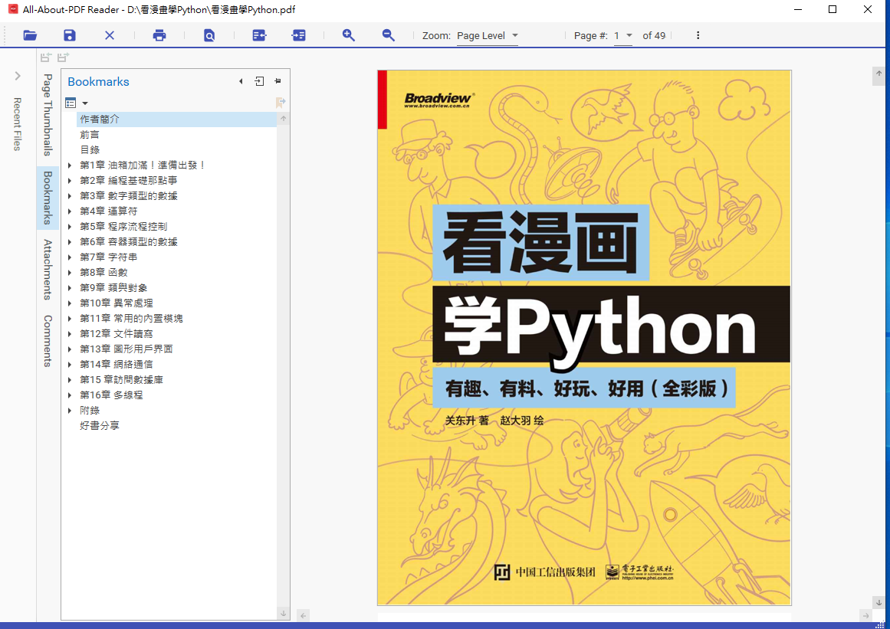Print the document using the printer icon

[159, 35]
